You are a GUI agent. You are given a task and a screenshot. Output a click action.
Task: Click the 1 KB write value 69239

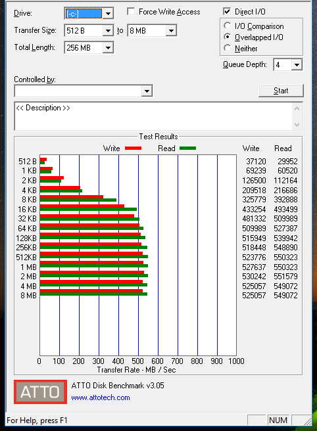(x=256, y=171)
